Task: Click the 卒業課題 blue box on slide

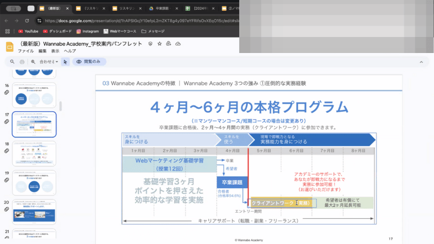Action: (232, 182)
